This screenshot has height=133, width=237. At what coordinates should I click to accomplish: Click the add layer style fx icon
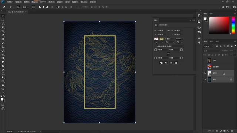[213, 131]
